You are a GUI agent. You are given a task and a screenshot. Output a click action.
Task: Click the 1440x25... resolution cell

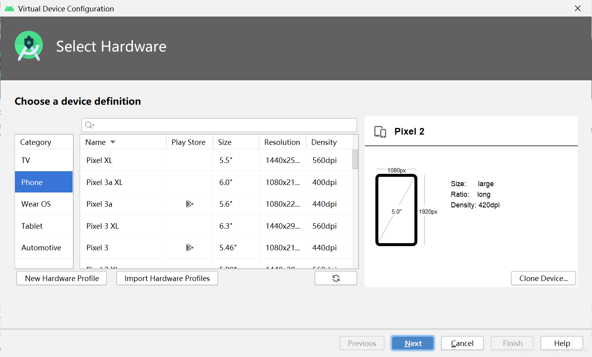click(282, 160)
